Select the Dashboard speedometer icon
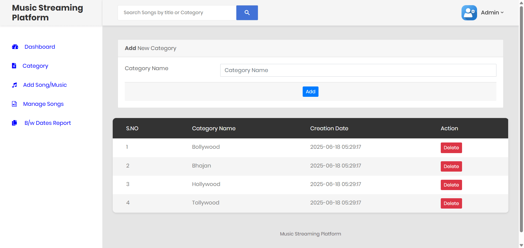This screenshot has height=248, width=524. pos(15,46)
